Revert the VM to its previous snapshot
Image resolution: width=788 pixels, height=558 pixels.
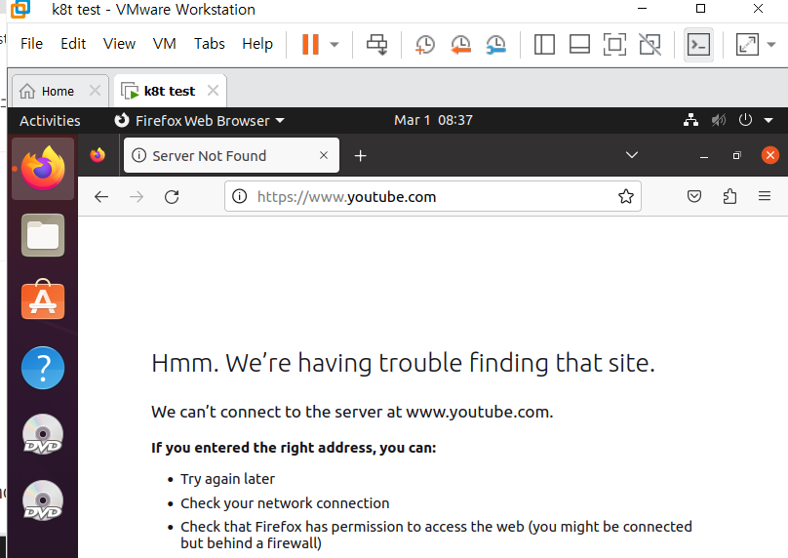click(461, 44)
